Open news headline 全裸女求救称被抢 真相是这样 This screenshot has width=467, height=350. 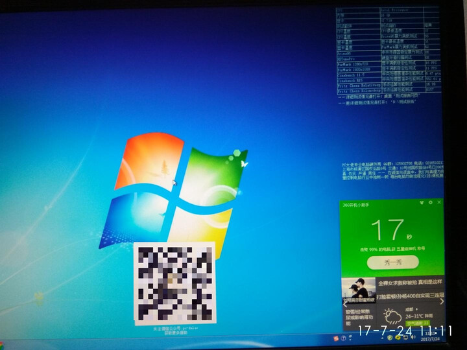tap(411, 282)
